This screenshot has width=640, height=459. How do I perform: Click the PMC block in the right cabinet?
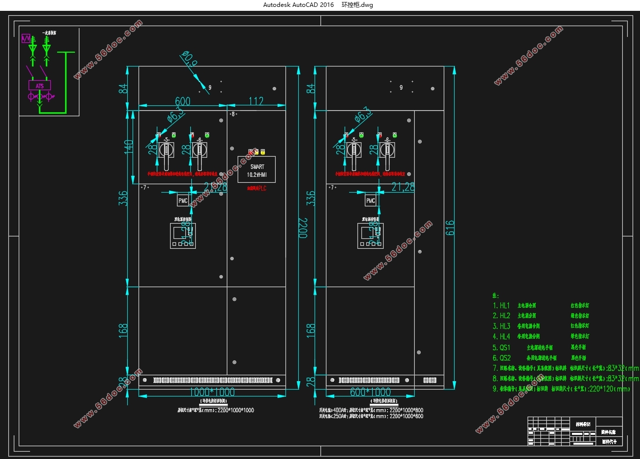[x=371, y=200]
